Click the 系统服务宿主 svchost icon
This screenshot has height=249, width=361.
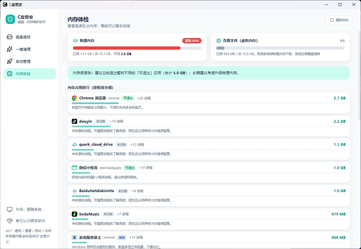pos(74,237)
